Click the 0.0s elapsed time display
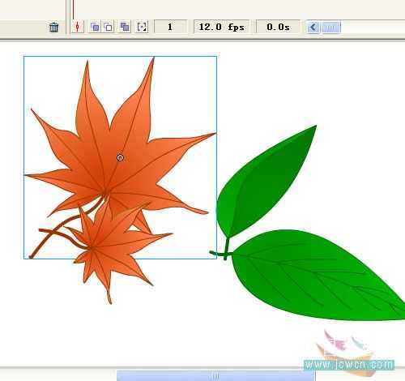 point(278,27)
